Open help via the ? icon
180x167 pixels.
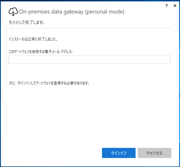167,6
